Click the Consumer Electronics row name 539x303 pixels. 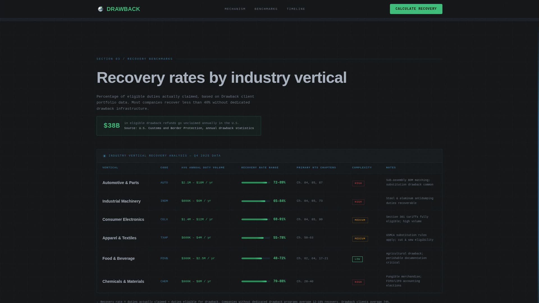pyautogui.click(x=123, y=219)
